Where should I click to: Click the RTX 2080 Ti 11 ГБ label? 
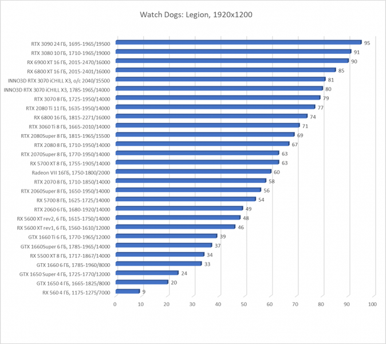[68, 108]
